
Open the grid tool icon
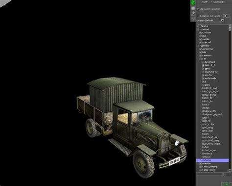coord(193,8)
